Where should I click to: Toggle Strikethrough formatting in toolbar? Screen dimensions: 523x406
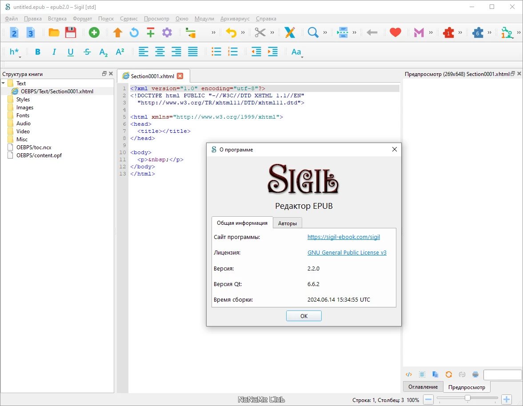point(87,52)
